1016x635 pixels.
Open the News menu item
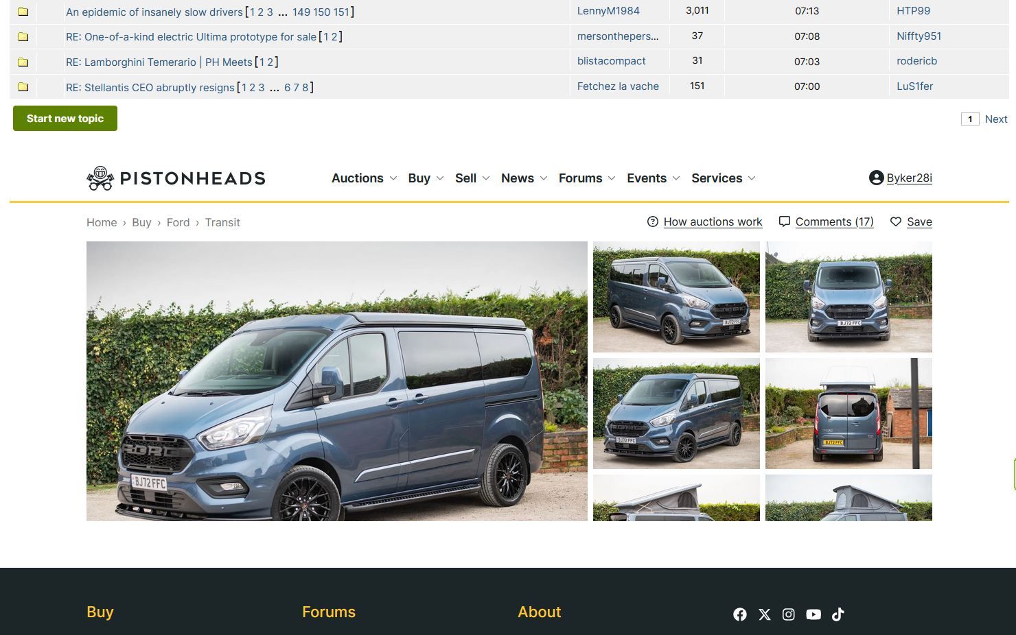pyautogui.click(x=524, y=178)
